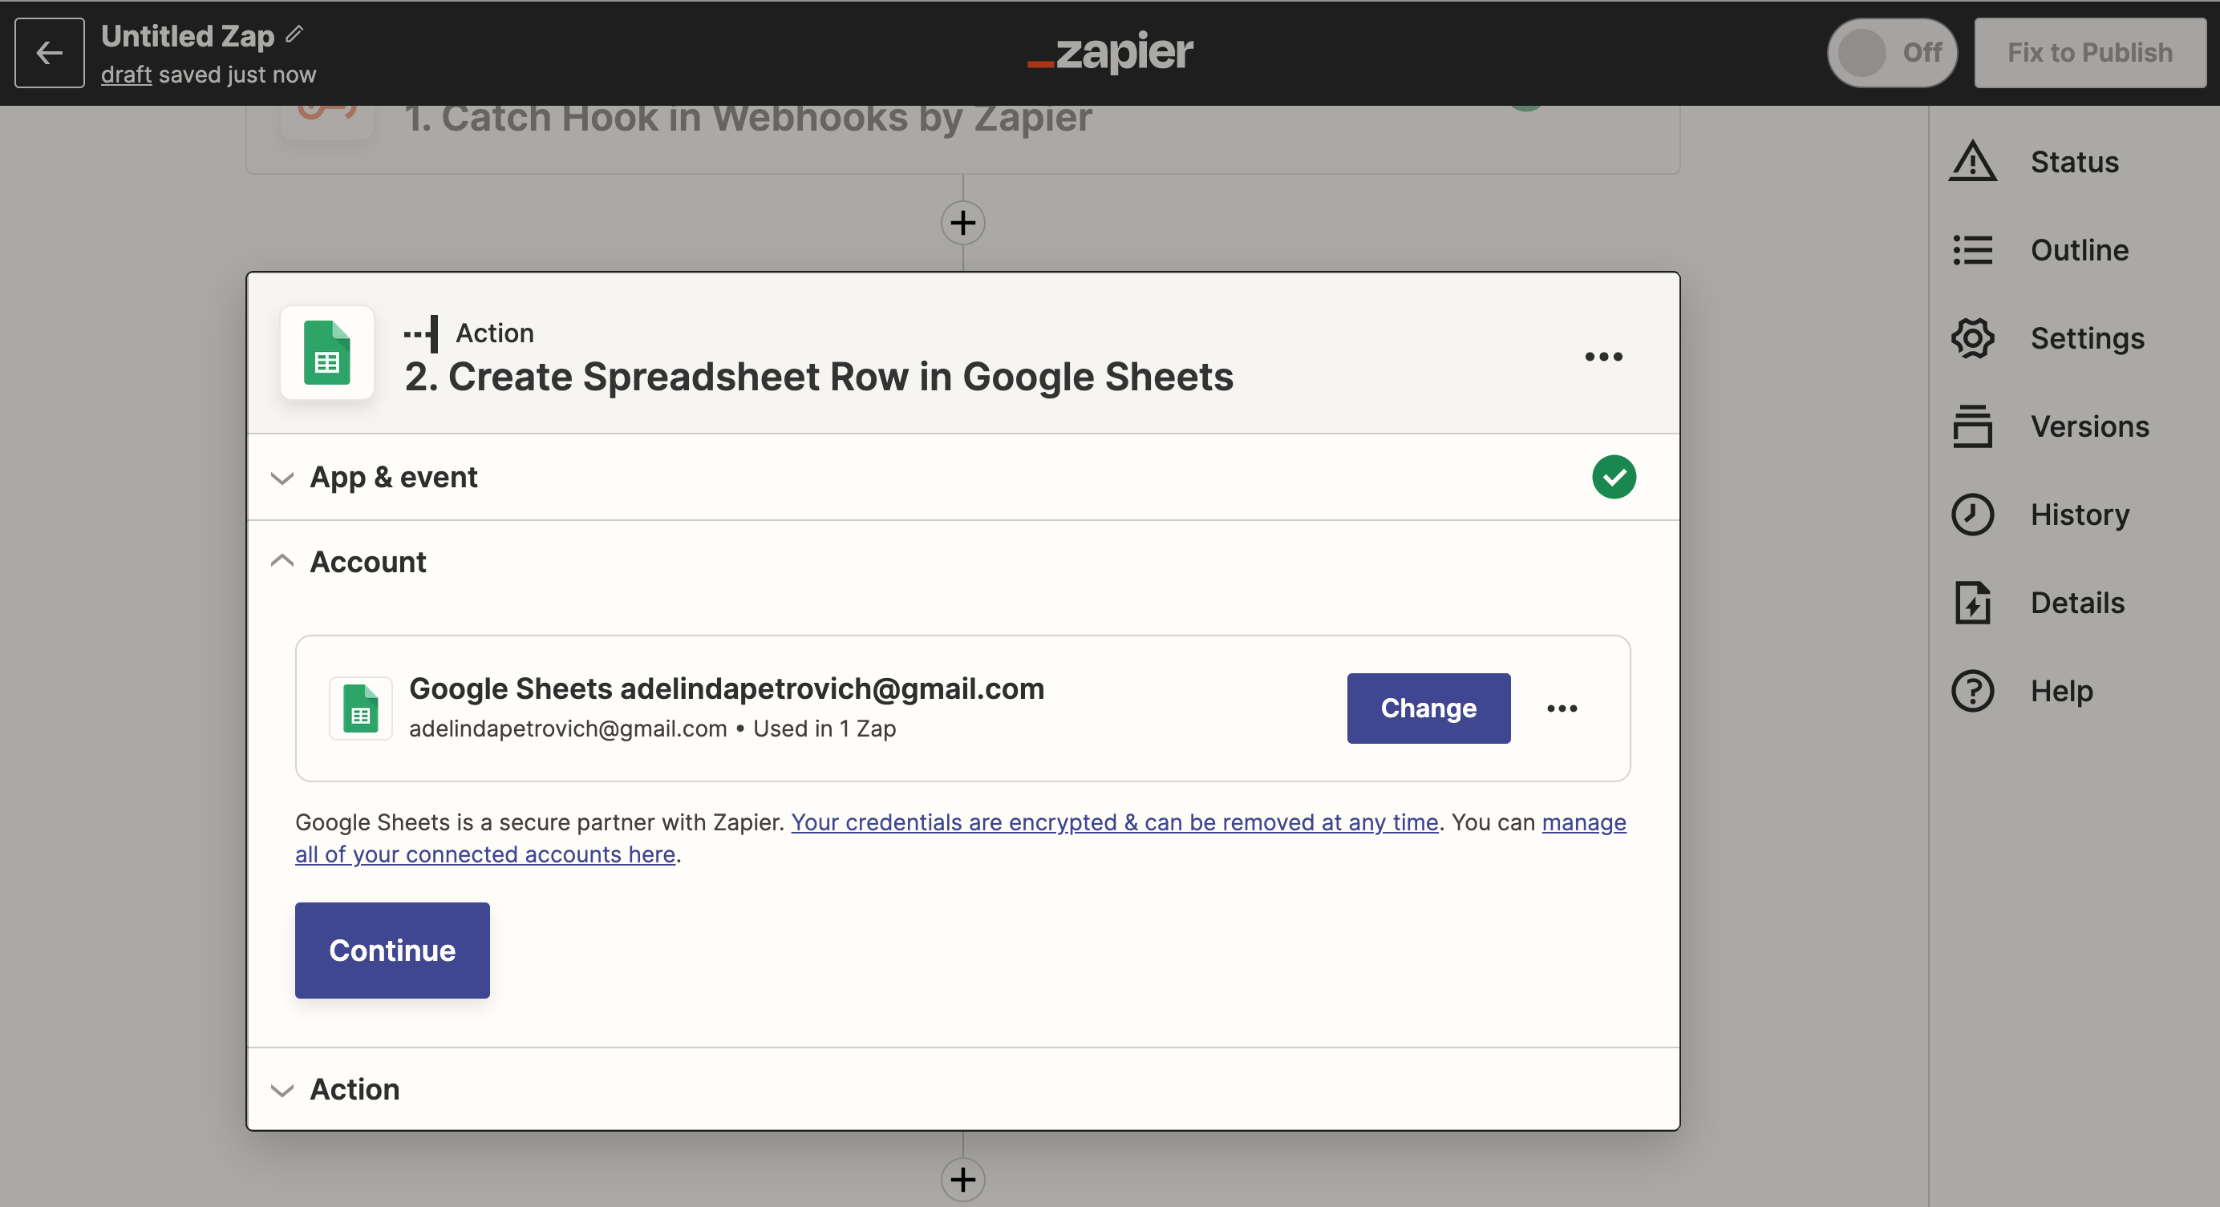This screenshot has width=2220, height=1207.
Task: Click the Action step-type icon
Action: (421, 333)
